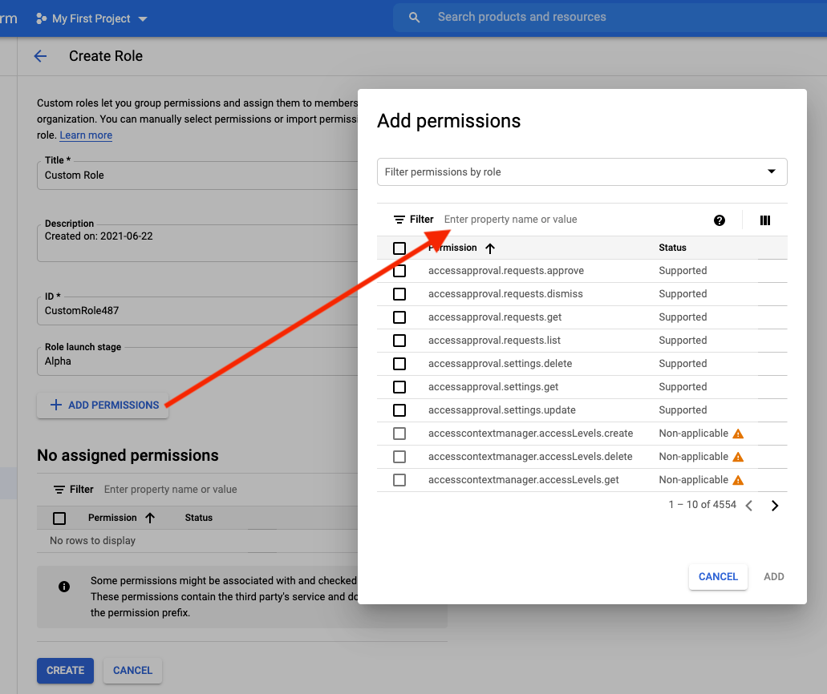827x694 pixels.
Task: Open Filter permissions by role dropdown
Action: click(x=582, y=171)
